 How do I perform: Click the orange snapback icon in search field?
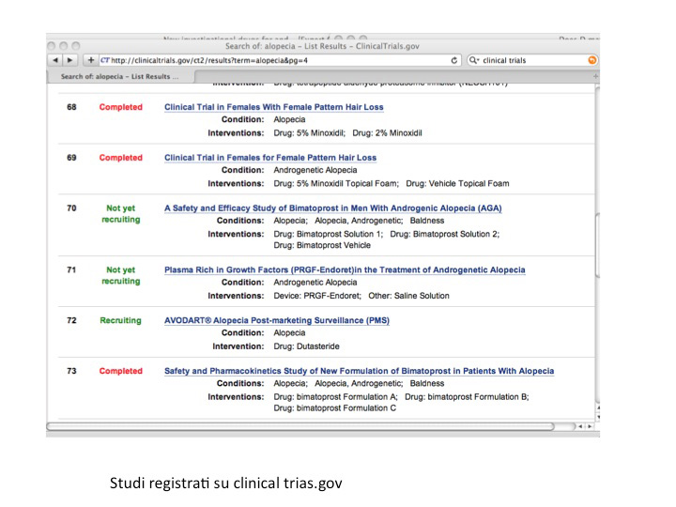pos(591,60)
